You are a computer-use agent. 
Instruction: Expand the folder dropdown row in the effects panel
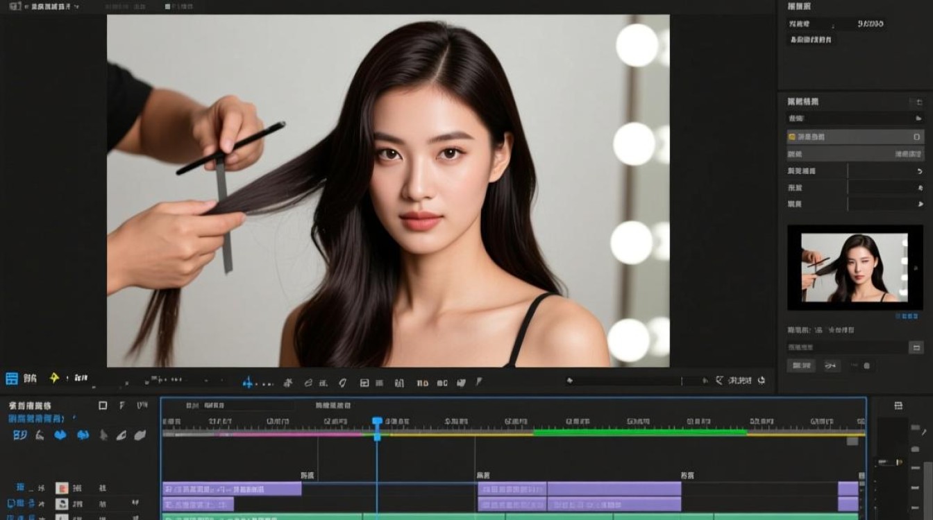(855, 119)
